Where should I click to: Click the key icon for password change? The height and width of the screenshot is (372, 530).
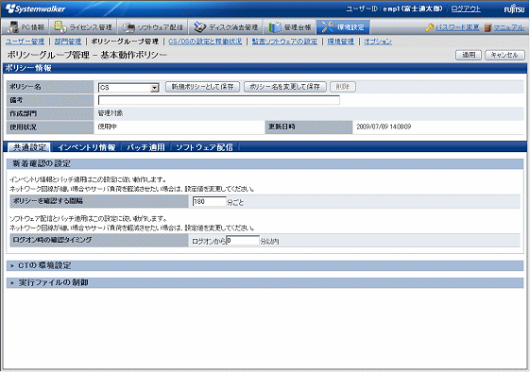[429, 27]
